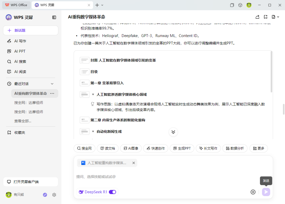
Task: Switch to the WPS Office tab
Action: pos(16,5)
